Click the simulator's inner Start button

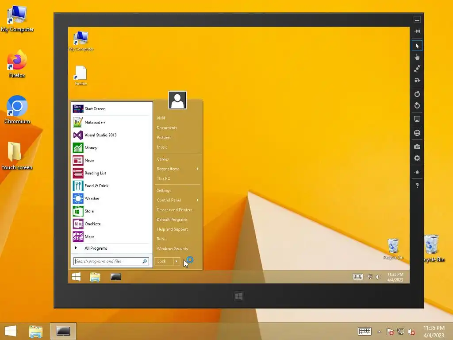pyautogui.click(x=76, y=277)
